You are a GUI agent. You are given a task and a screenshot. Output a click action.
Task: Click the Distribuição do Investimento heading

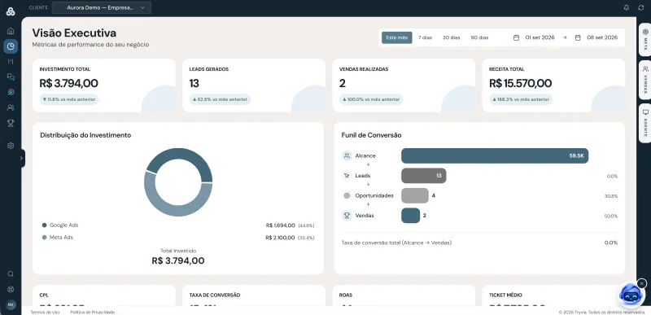85,135
